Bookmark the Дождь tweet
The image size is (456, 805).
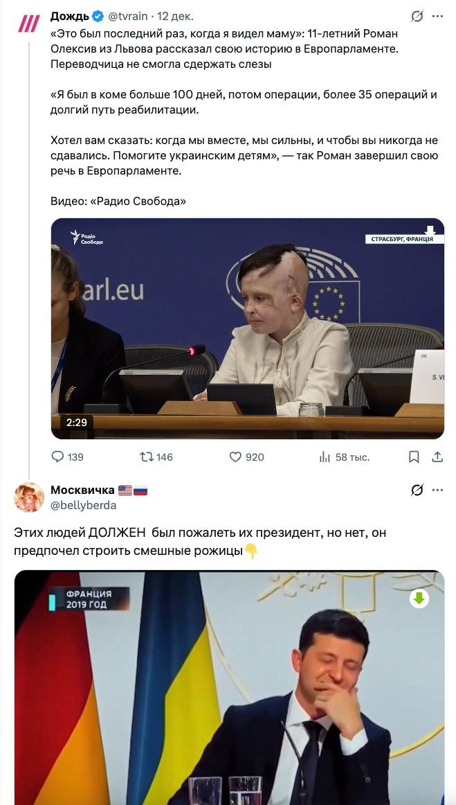click(x=413, y=457)
